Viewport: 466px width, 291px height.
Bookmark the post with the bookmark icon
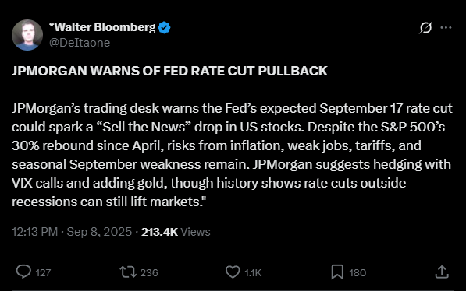(x=337, y=272)
